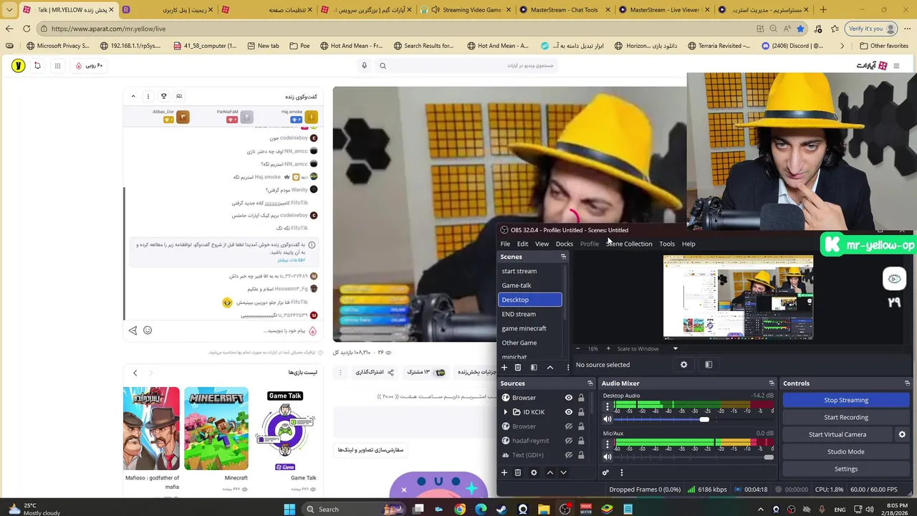The height and width of the screenshot is (516, 917).
Task: Open the OBS Docks menu
Action: pyautogui.click(x=564, y=244)
